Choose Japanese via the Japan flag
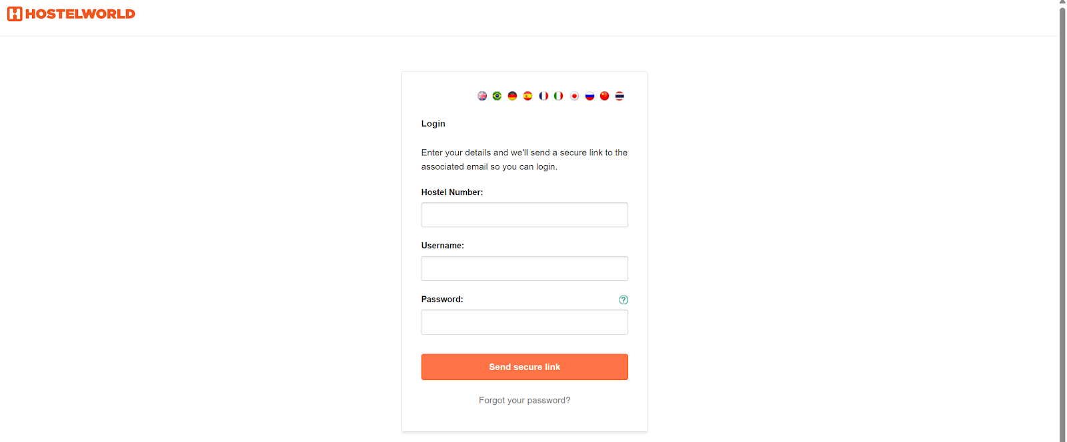This screenshot has height=442, width=1067. click(x=574, y=96)
